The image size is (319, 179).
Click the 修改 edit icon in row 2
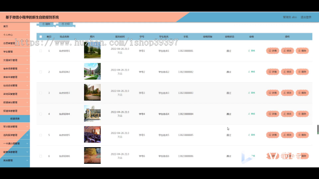pos(287,72)
